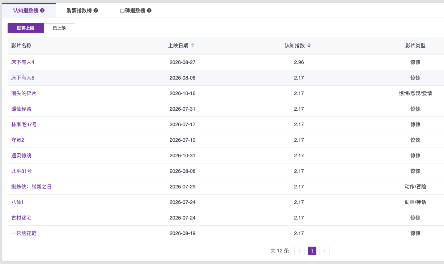444x264 pixels.
Task: Click release date 2026-07-10
Action: [x=183, y=140]
